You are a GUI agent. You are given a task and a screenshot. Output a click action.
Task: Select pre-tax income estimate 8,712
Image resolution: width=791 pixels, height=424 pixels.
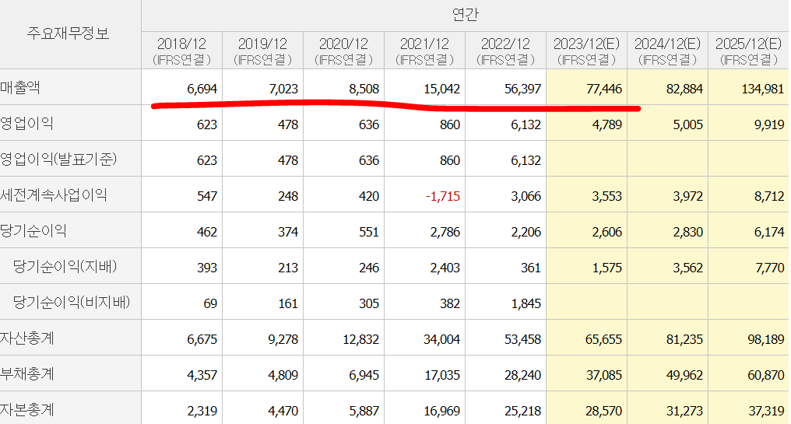(769, 196)
